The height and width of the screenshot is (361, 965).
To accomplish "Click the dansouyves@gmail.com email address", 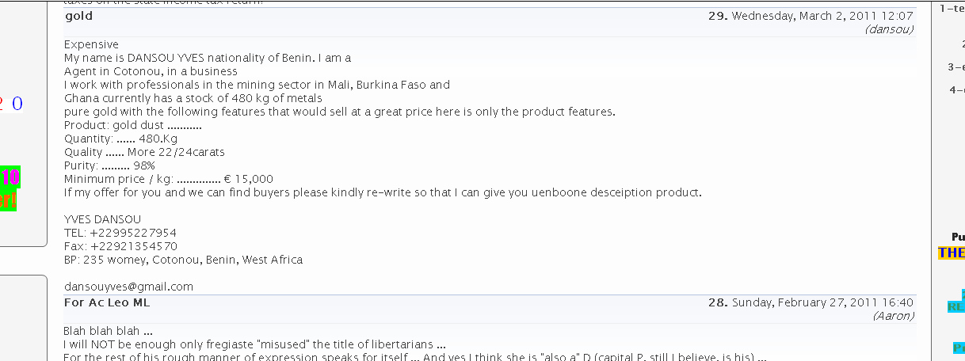I will [128, 287].
